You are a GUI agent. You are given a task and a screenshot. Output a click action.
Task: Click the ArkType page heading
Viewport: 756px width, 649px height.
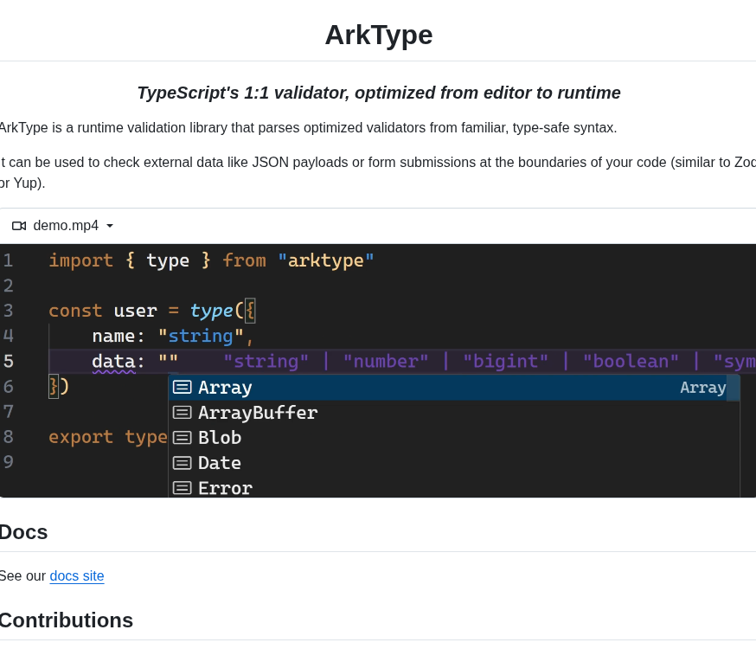point(379,35)
